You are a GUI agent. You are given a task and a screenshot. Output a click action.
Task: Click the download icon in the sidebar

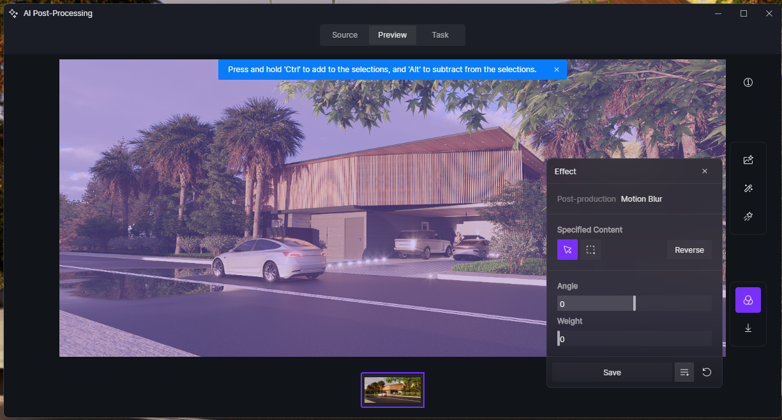pos(748,328)
